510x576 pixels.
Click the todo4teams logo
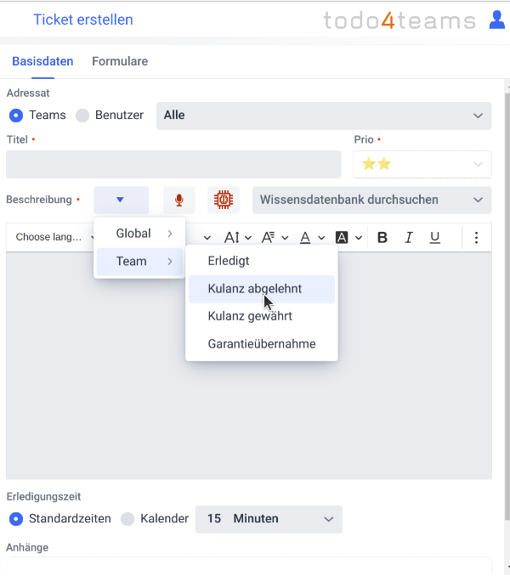399,20
